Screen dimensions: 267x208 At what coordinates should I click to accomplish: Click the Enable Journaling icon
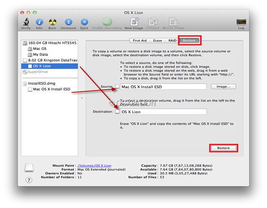(107, 22)
